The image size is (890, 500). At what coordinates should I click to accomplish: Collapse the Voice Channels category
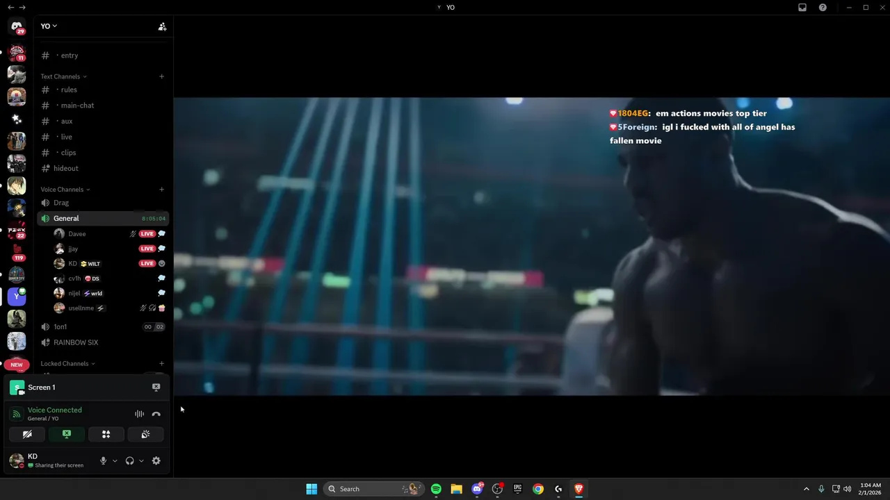pos(65,190)
